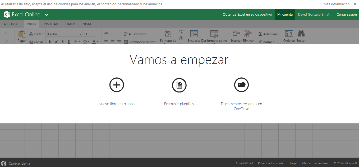359x167 pixels.
Task: Switch to the VISTA tab
Action: pyautogui.click(x=87, y=24)
